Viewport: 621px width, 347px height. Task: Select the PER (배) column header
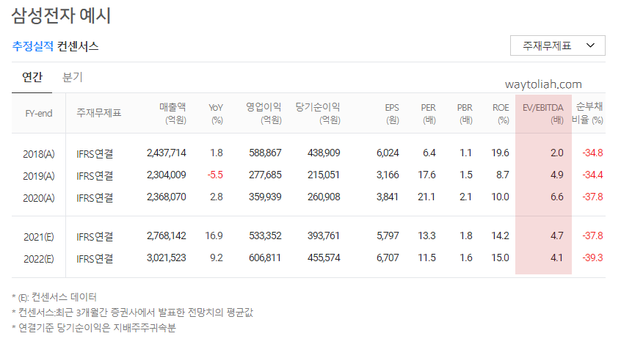tap(429, 114)
